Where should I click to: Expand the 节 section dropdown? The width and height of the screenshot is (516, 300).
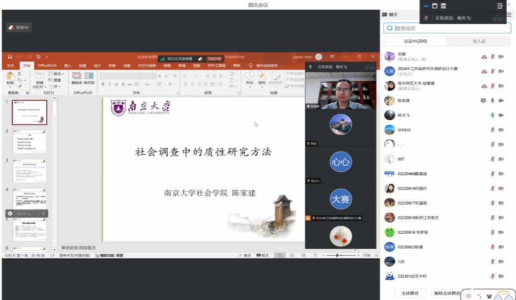click(x=55, y=87)
